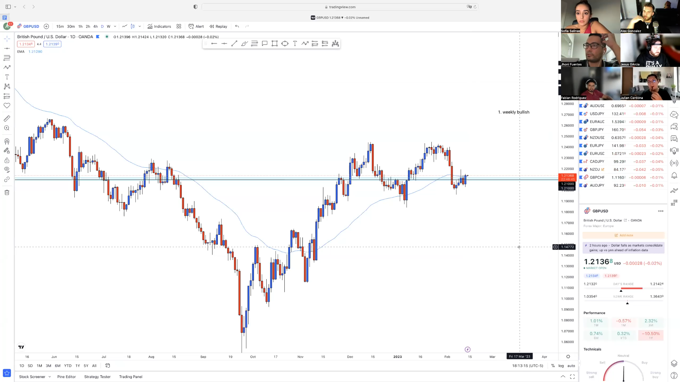
Task: Click the Replay bar replay button
Action: (218, 26)
